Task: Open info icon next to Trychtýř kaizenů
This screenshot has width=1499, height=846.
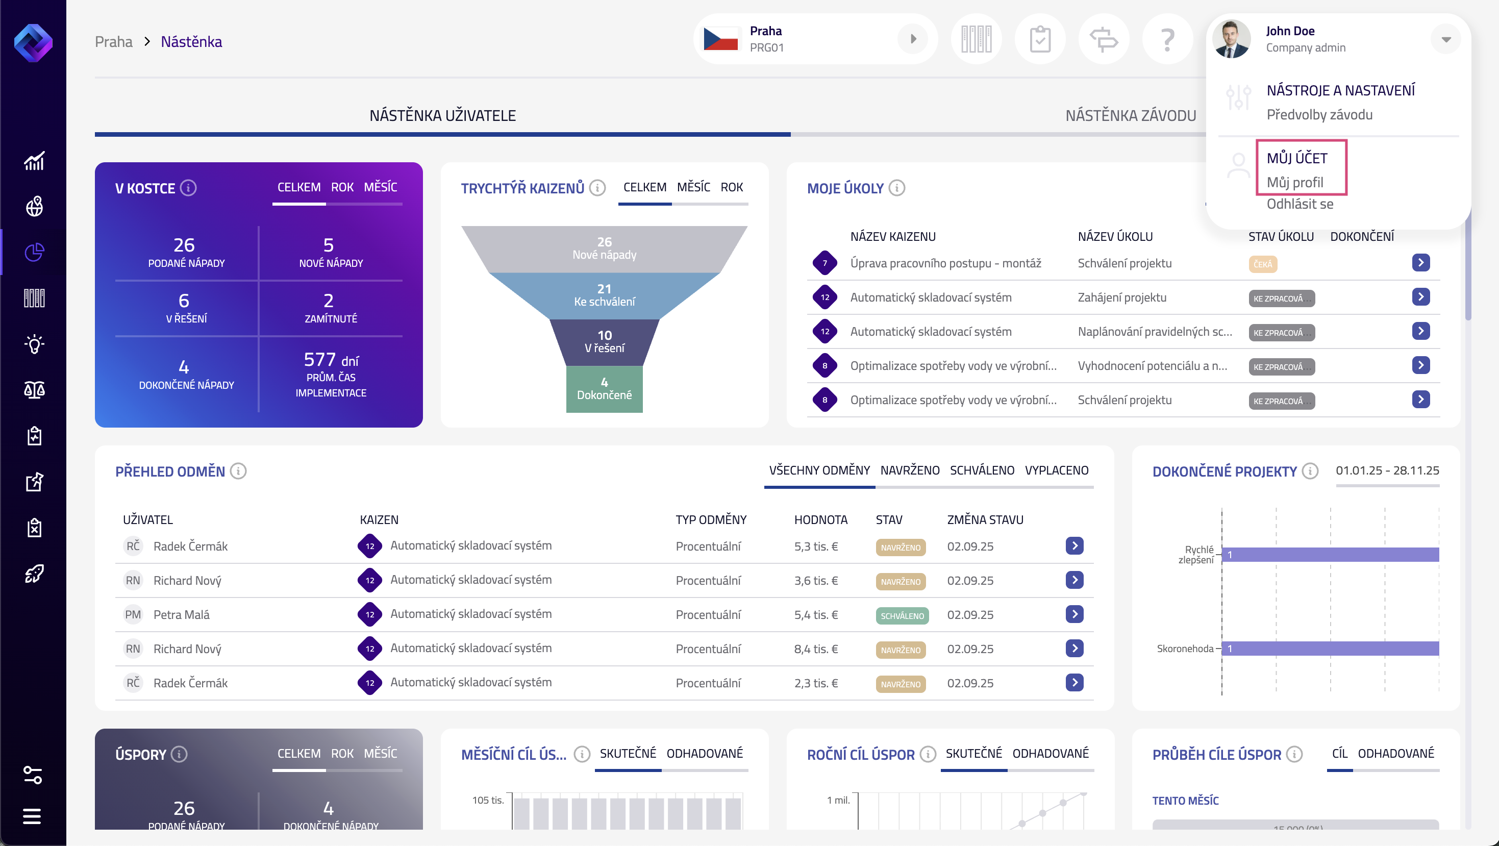Action: 597,188
